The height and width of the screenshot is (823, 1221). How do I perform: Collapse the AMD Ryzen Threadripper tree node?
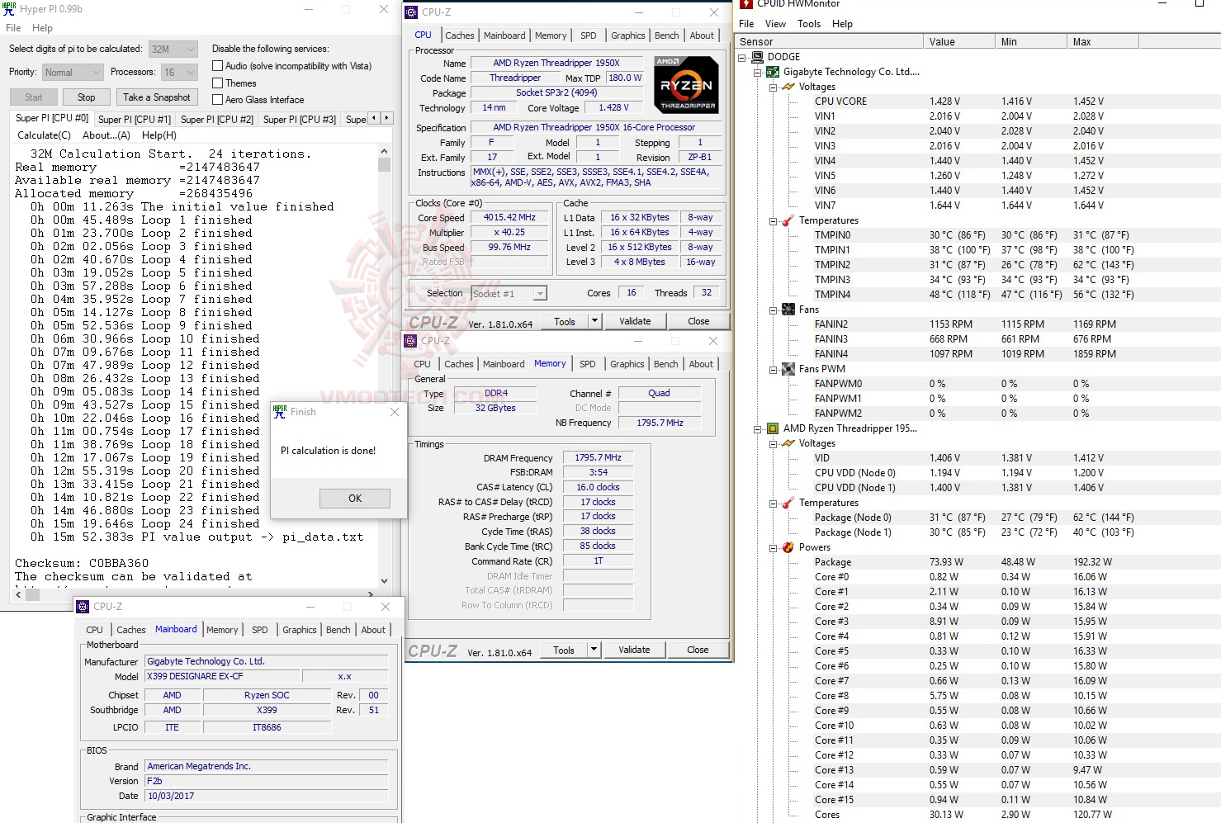(x=757, y=428)
